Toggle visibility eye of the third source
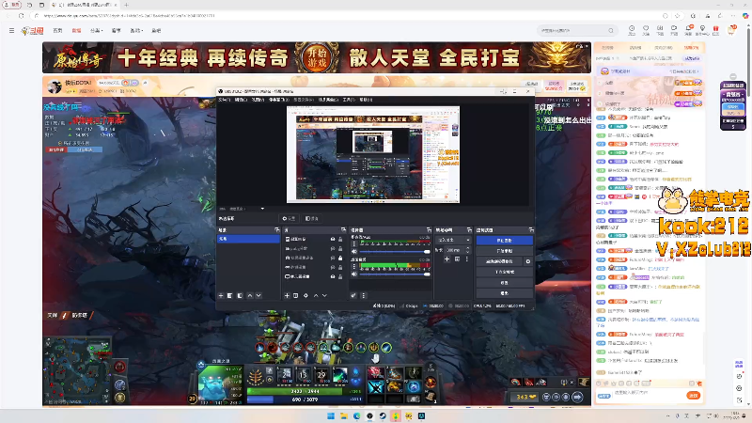 pyautogui.click(x=333, y=258)
